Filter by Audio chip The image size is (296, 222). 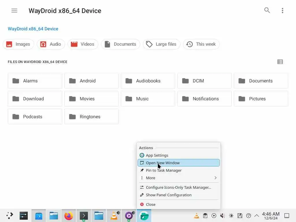pos(51,44)
